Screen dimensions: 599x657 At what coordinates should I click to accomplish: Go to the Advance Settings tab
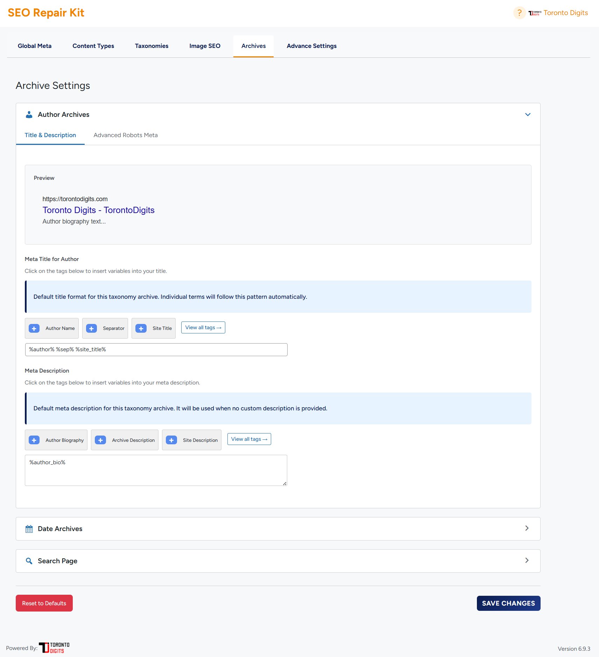311,46
